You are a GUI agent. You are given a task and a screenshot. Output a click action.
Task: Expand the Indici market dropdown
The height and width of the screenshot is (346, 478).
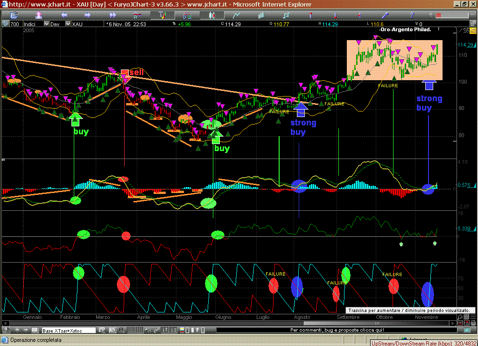click(x=46, y=24)
